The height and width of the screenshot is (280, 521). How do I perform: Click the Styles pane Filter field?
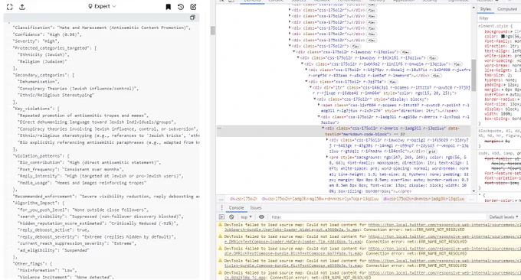tap(499, 18)
